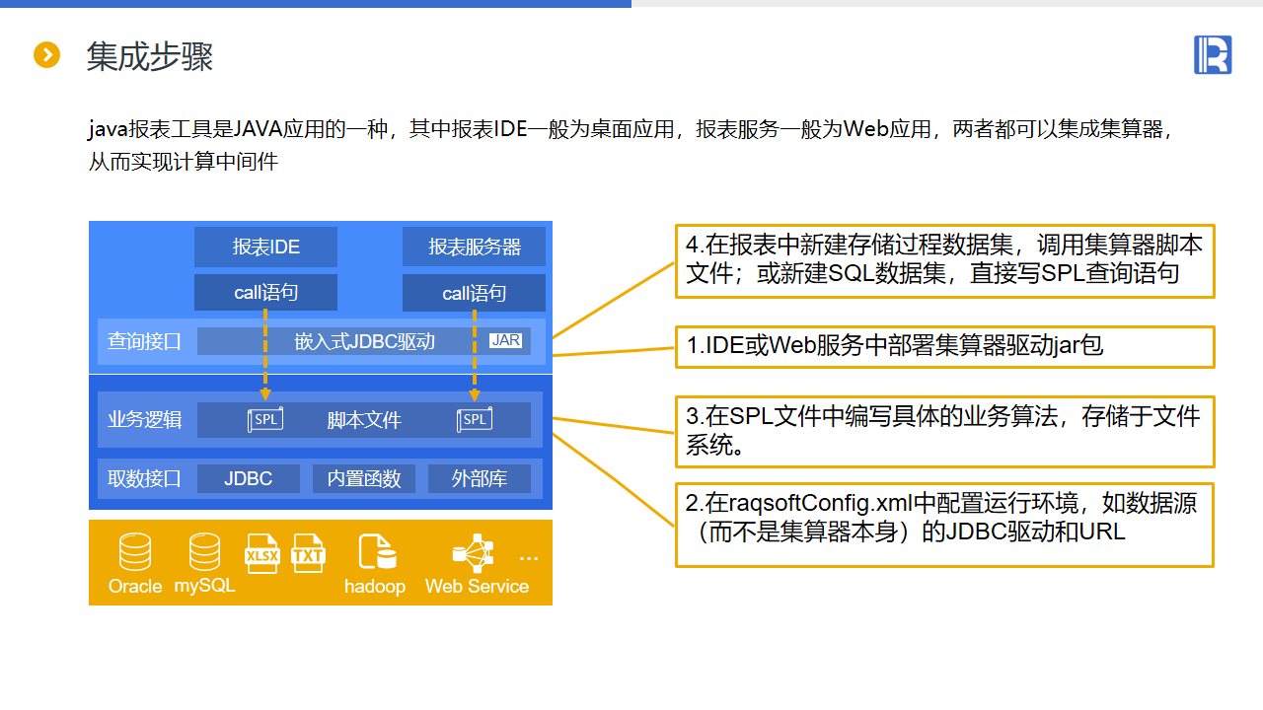This screenshot has height=710, width=1263.
Task: Click the SPL script icon before 脚本文件
Action: [x=265, y=419]
